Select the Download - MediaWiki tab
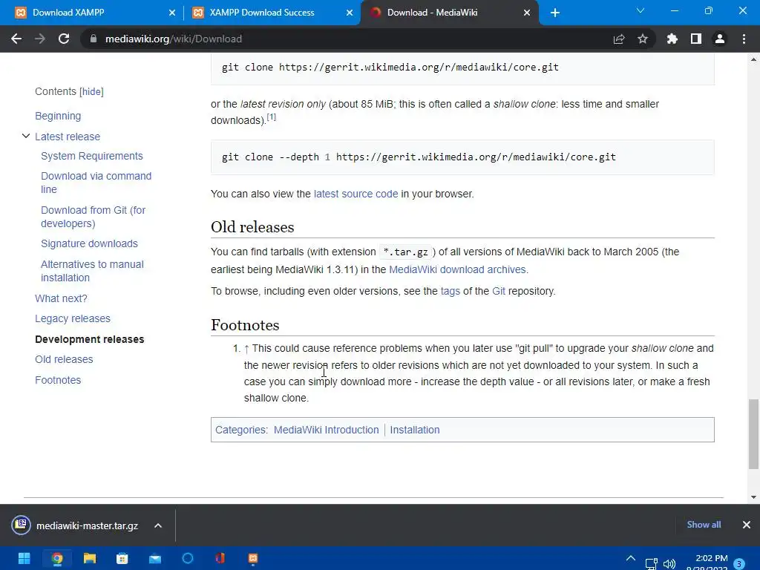Screen dimensions: 760x570 [450, 13]
